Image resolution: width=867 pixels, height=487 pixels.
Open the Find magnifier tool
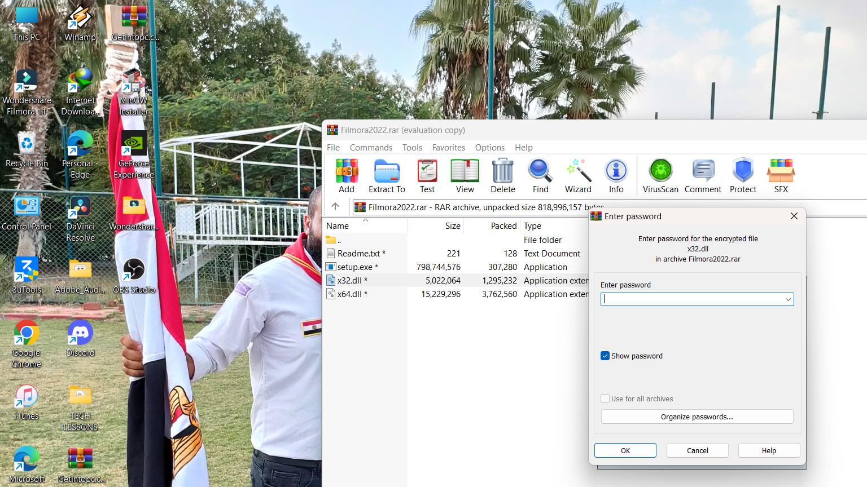(x=540, y=175)
